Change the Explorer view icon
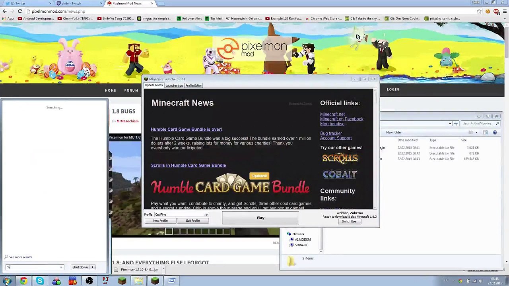This screenshot has height=286, width=509. 471,132
